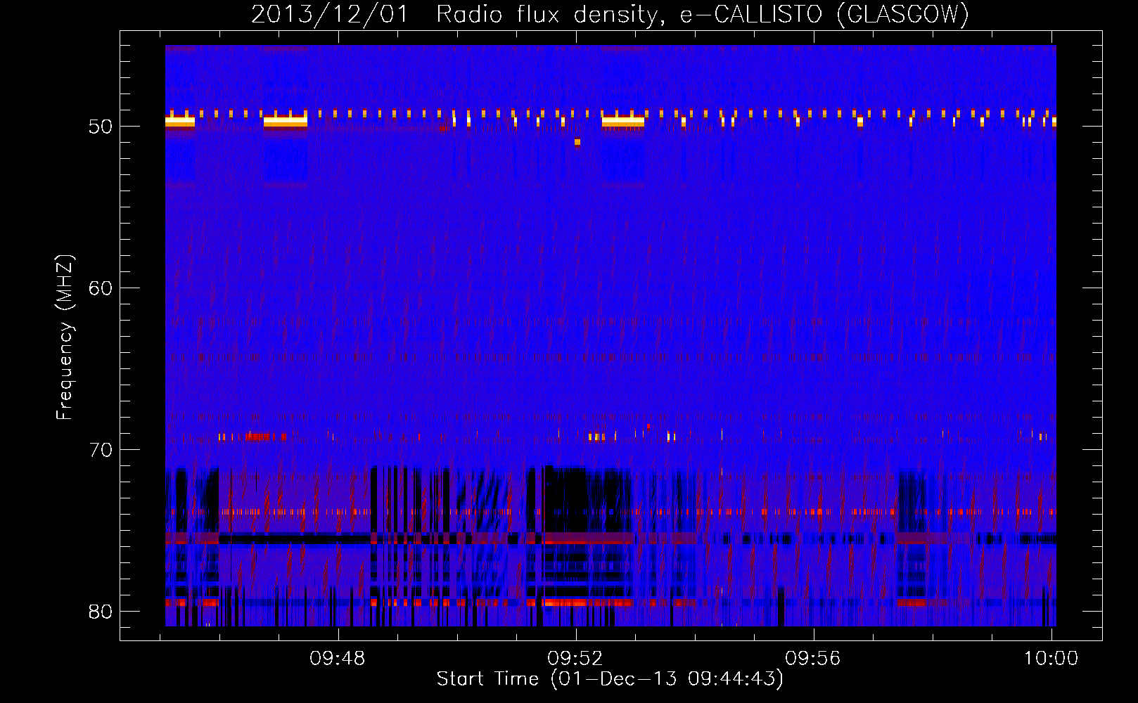The image size is (1138, 703).
Task: Click the 09:52 time tick label
Action: click(575, 658)
